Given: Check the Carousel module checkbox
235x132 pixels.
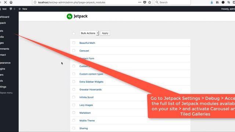Looking at the screenshot, I should 73,51.
